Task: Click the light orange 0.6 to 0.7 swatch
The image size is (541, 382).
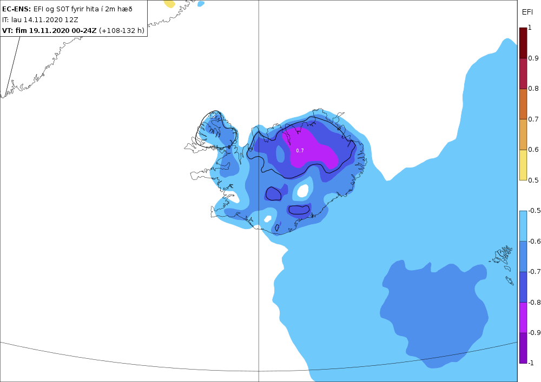Action: (523, 135)
